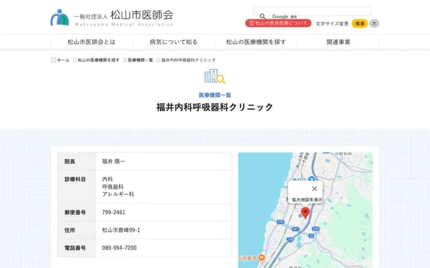Set text size to 標準
Image resolution: width=430 pixels, height=268 pixels.
pyautogui.click(x=359, y=23)
